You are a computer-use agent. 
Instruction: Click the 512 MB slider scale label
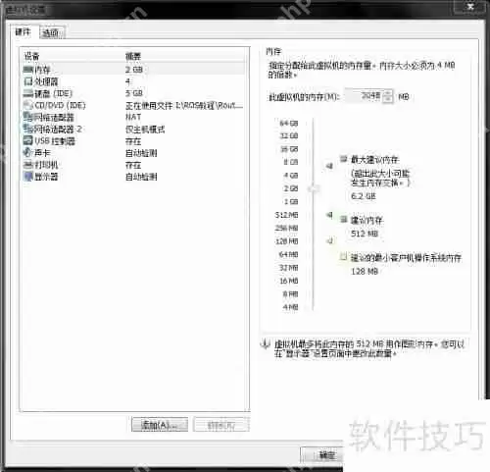point(286,215)
